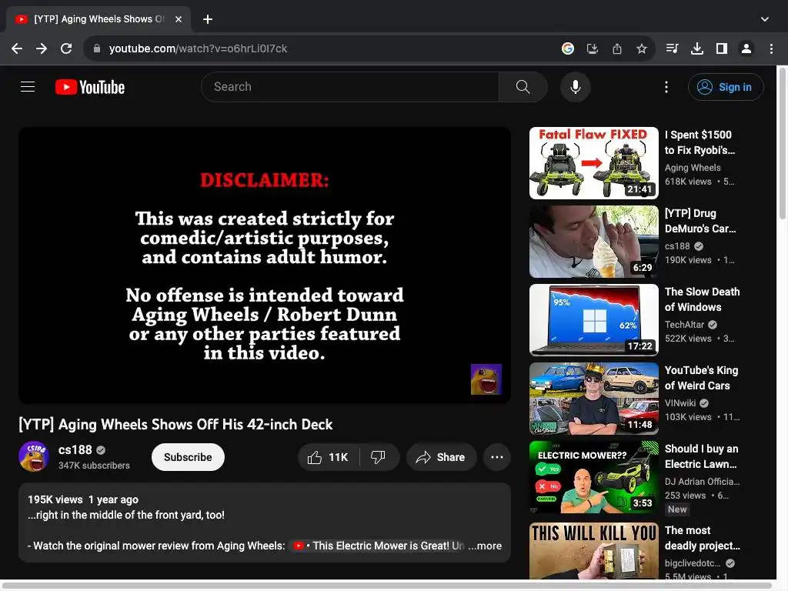Image resolution: width=788 pixels, height=591 pixels.
Task: Open more actions ellipsis under video
Action: coord(497,457)
